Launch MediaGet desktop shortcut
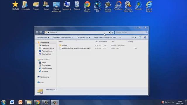187x105 pixels. click(138, 5)
